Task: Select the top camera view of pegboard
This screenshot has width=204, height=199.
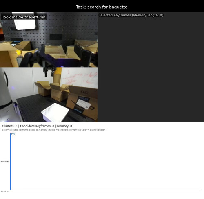Action: click(49, 40)
